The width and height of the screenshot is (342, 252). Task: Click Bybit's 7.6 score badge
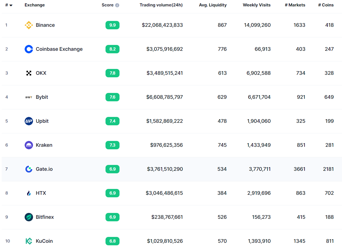(113, 97)
